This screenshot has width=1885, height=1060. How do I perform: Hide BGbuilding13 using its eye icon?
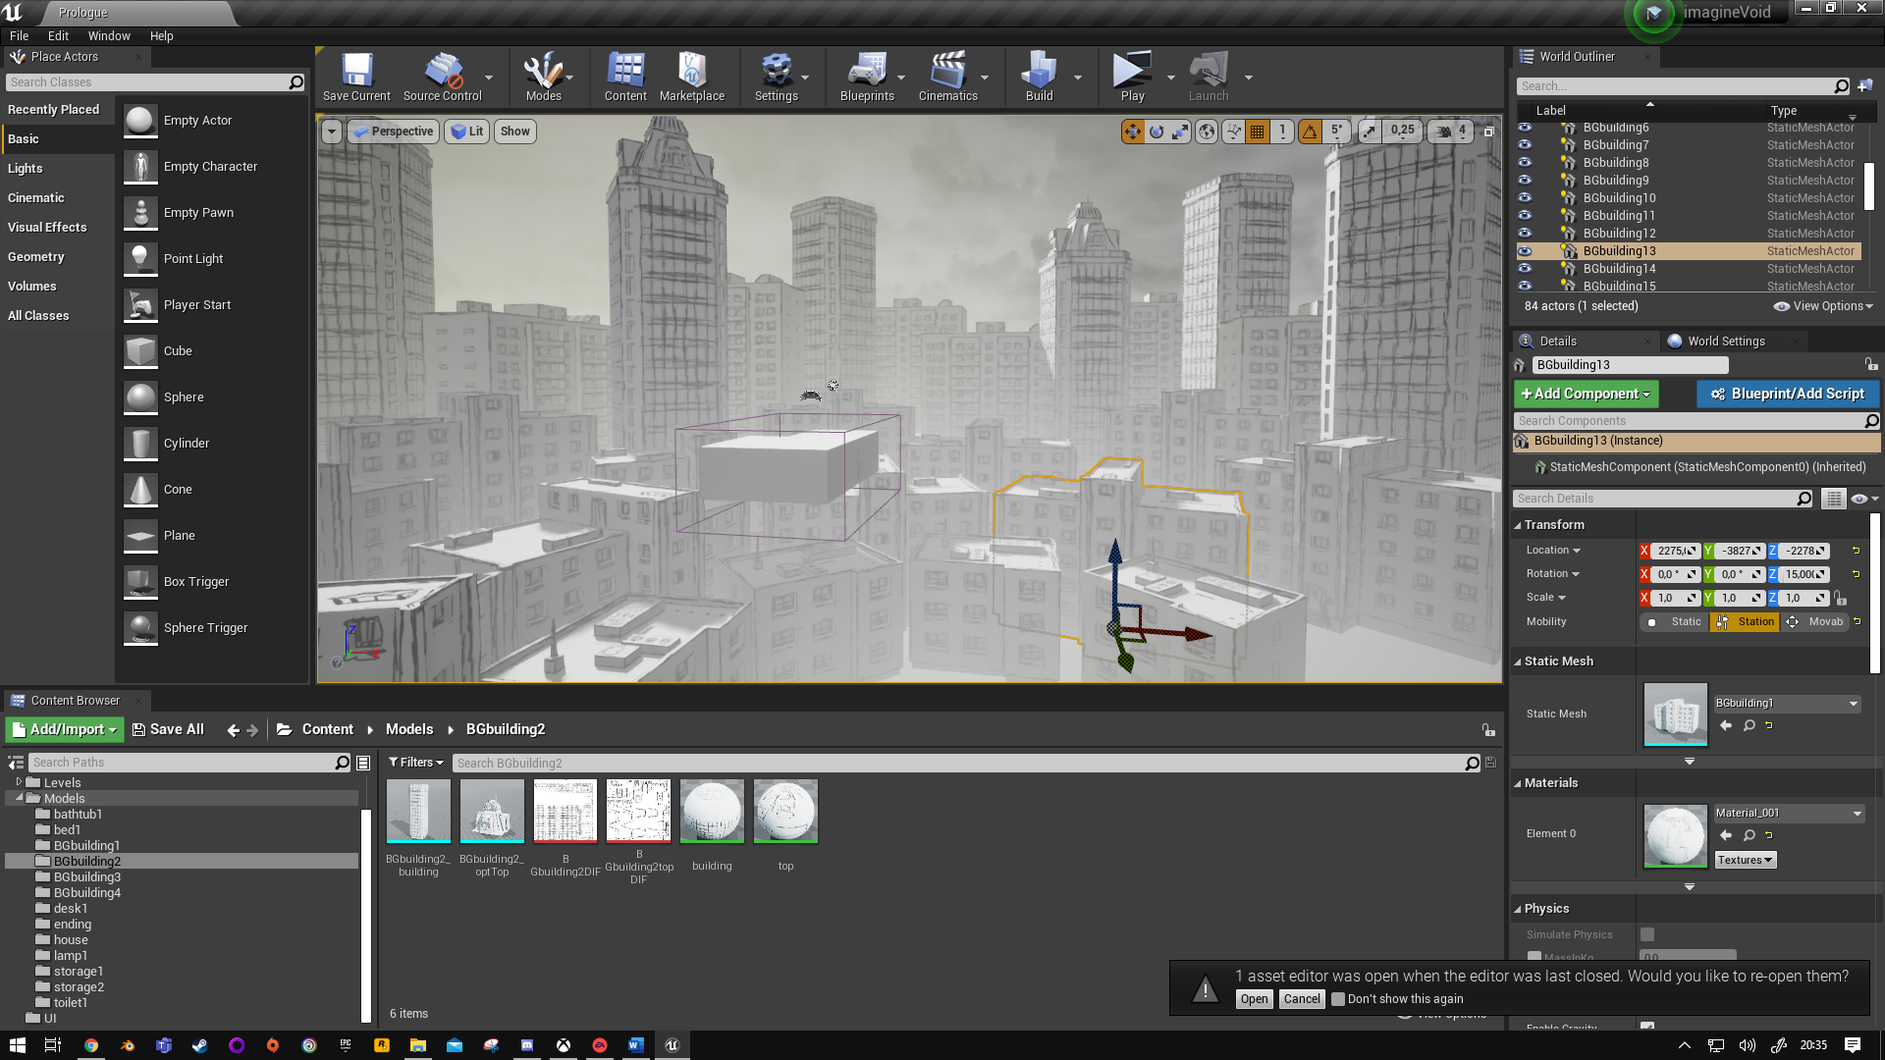pos(1525,251)
